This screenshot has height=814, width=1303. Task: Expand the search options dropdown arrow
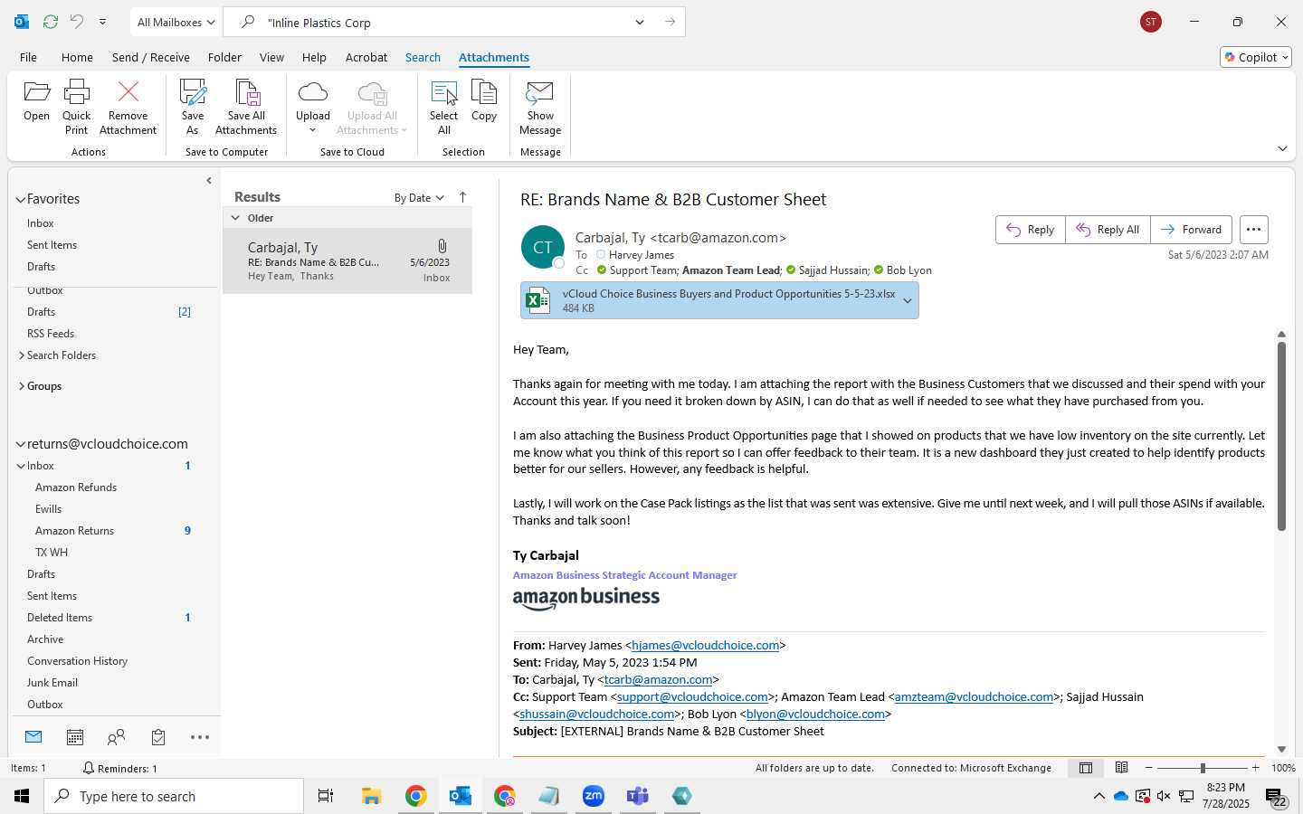point(640,23)
